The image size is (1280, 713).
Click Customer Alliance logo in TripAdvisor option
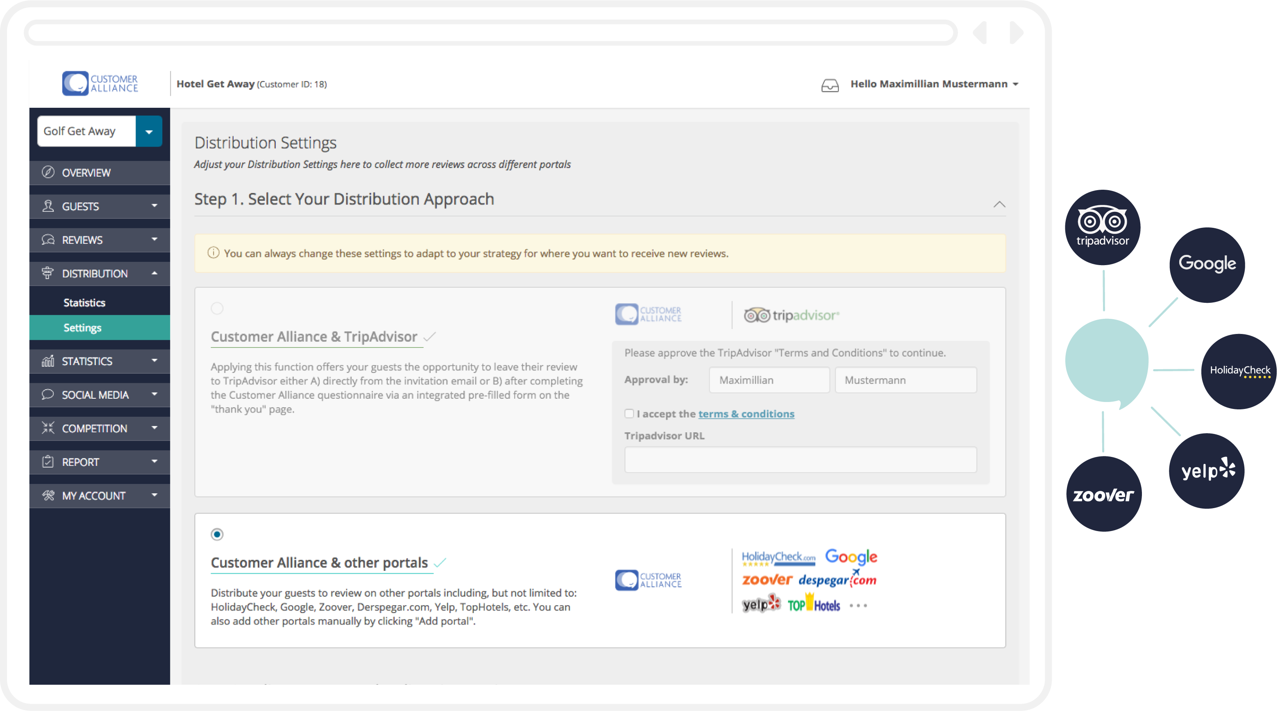(648, 314)
